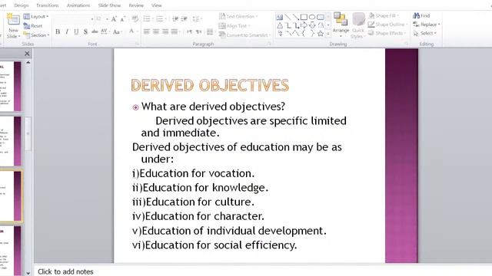Viewport: 492px width, 276px height.
Task: Apply Strikethrough formatting
Action: (95, 32)
